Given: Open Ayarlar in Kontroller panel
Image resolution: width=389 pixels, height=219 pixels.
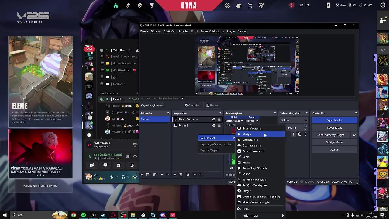Looking at the screenshot, I should coord(334,150).
